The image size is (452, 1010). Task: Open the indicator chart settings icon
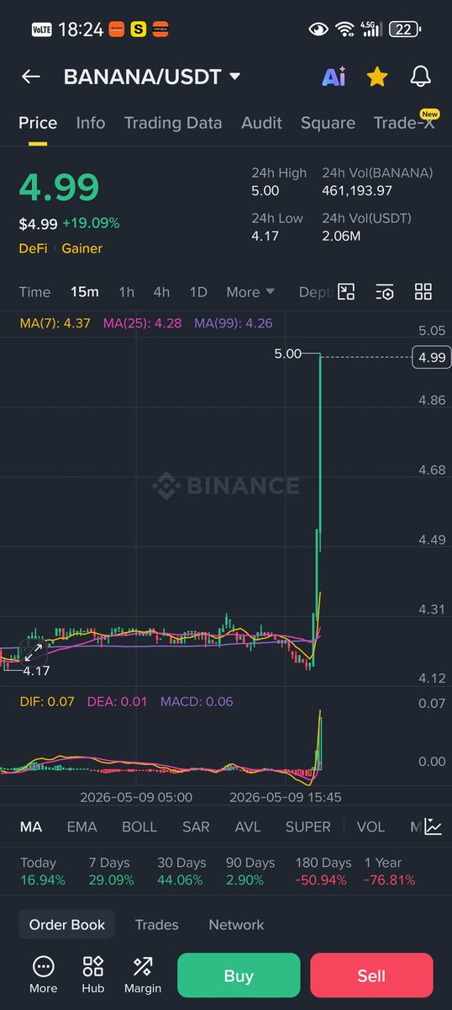[x=433, y=827]
